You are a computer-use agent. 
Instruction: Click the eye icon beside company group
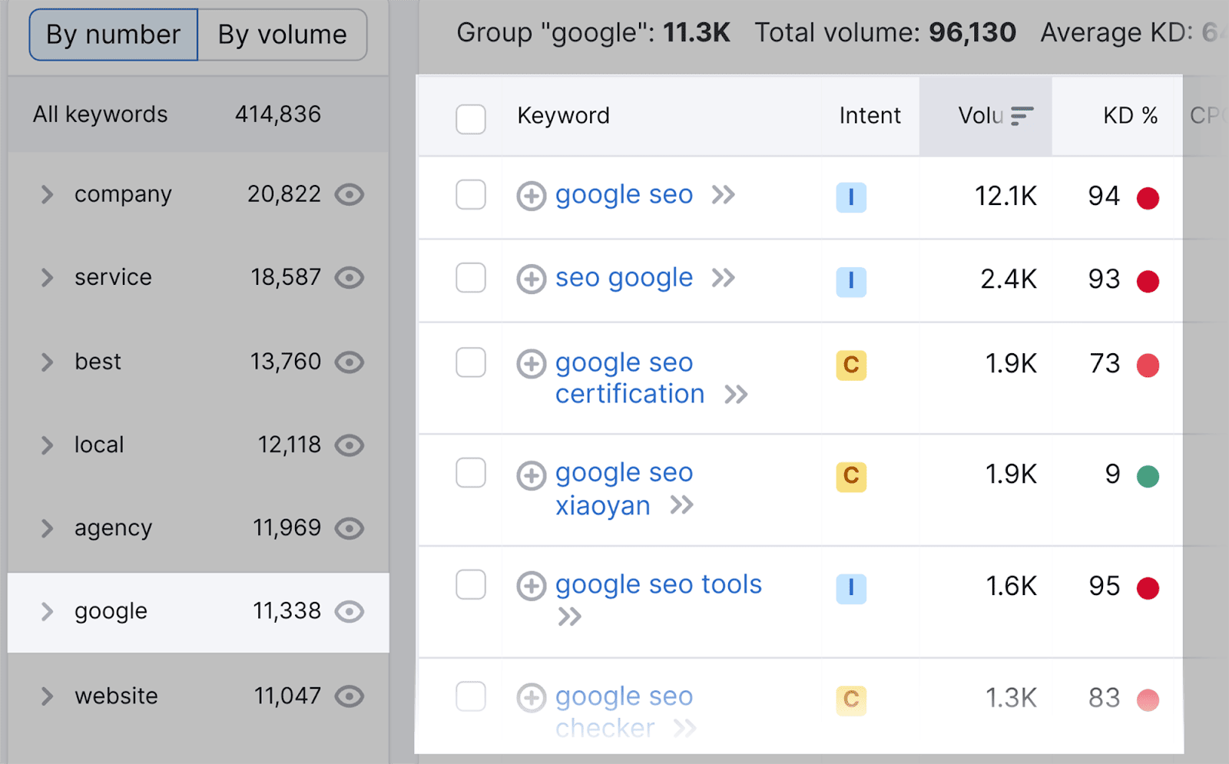coord(349,194)
